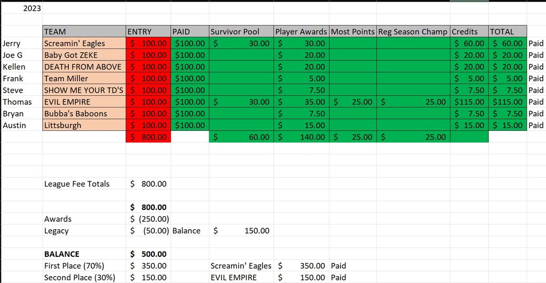
Task: Select Jerry's $30.00 Survivor Pool cell
Action: tap(241, 44)
